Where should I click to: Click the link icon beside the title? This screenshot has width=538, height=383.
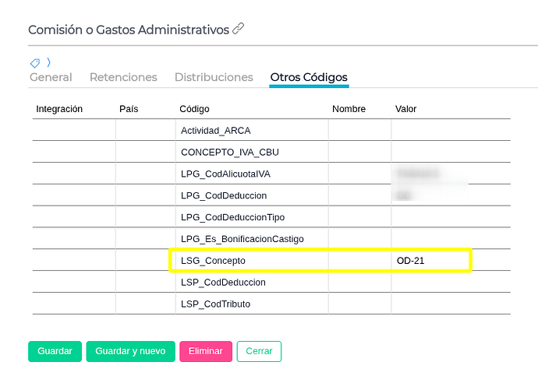238,29
